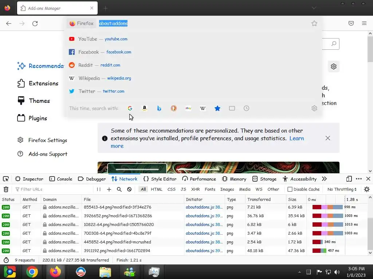373x279 pixels.
Task: Search this time with Bing
Action: pos(159,108)
